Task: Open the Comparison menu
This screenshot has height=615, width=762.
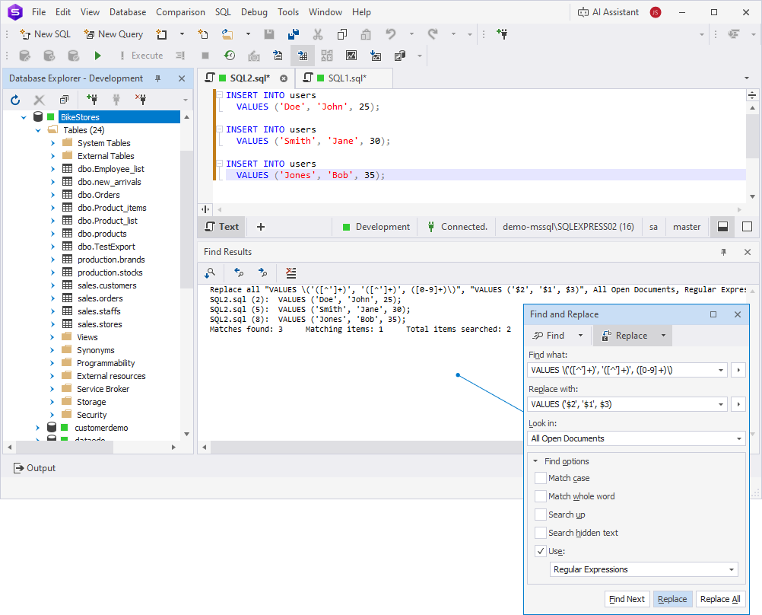Action: 180,11
